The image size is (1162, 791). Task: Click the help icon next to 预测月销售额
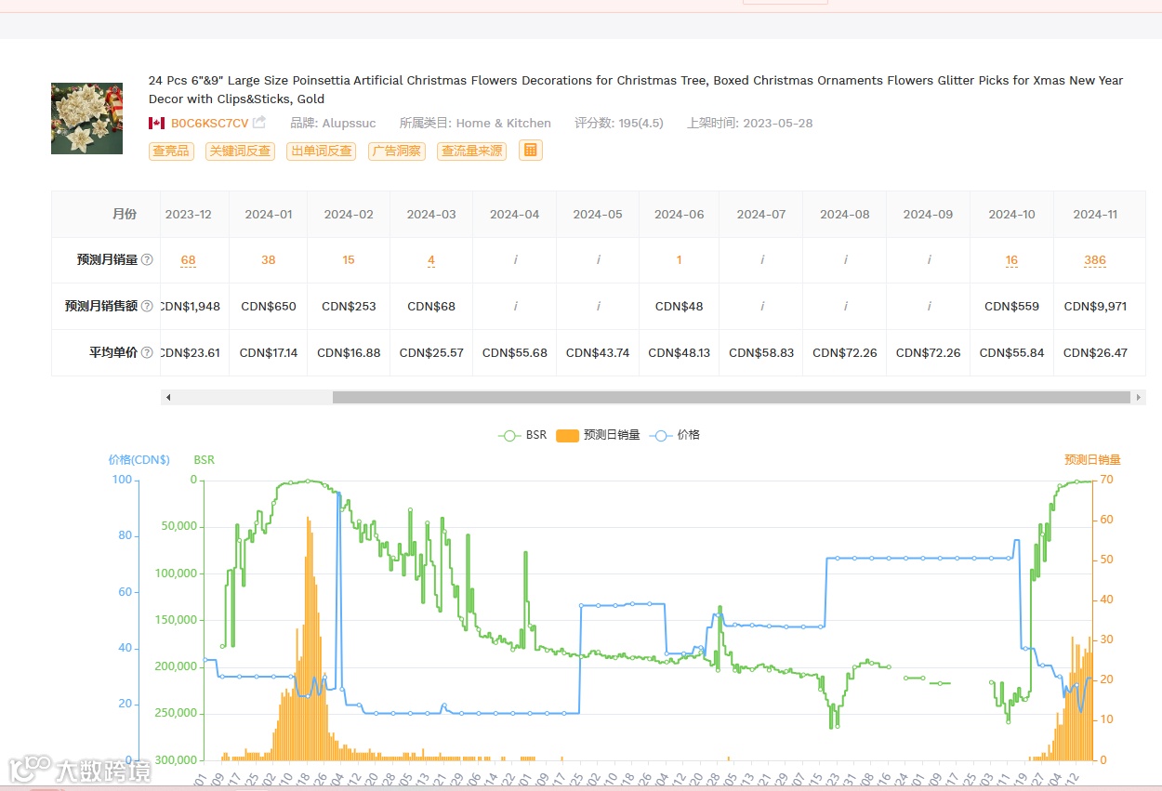[x=147, y=307]
